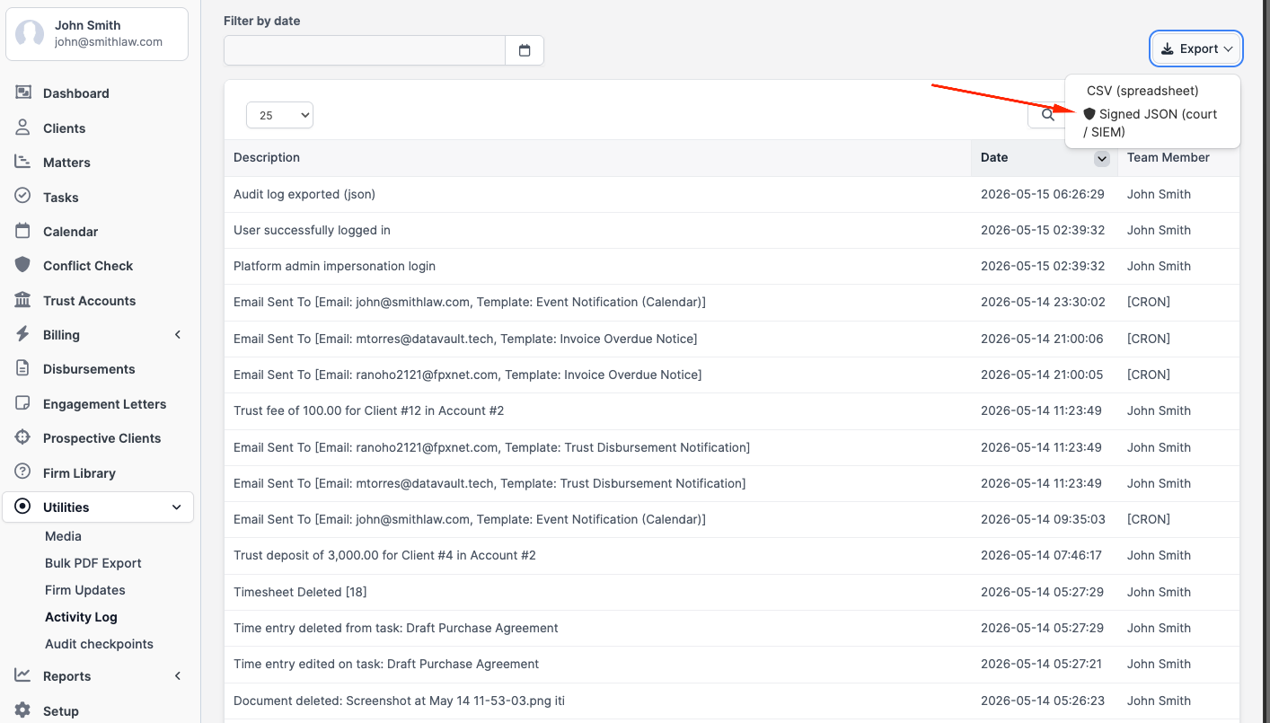1270x723 pixels.
Task: Open the 25 rows-per-page selector
Action: coord(279,115)
